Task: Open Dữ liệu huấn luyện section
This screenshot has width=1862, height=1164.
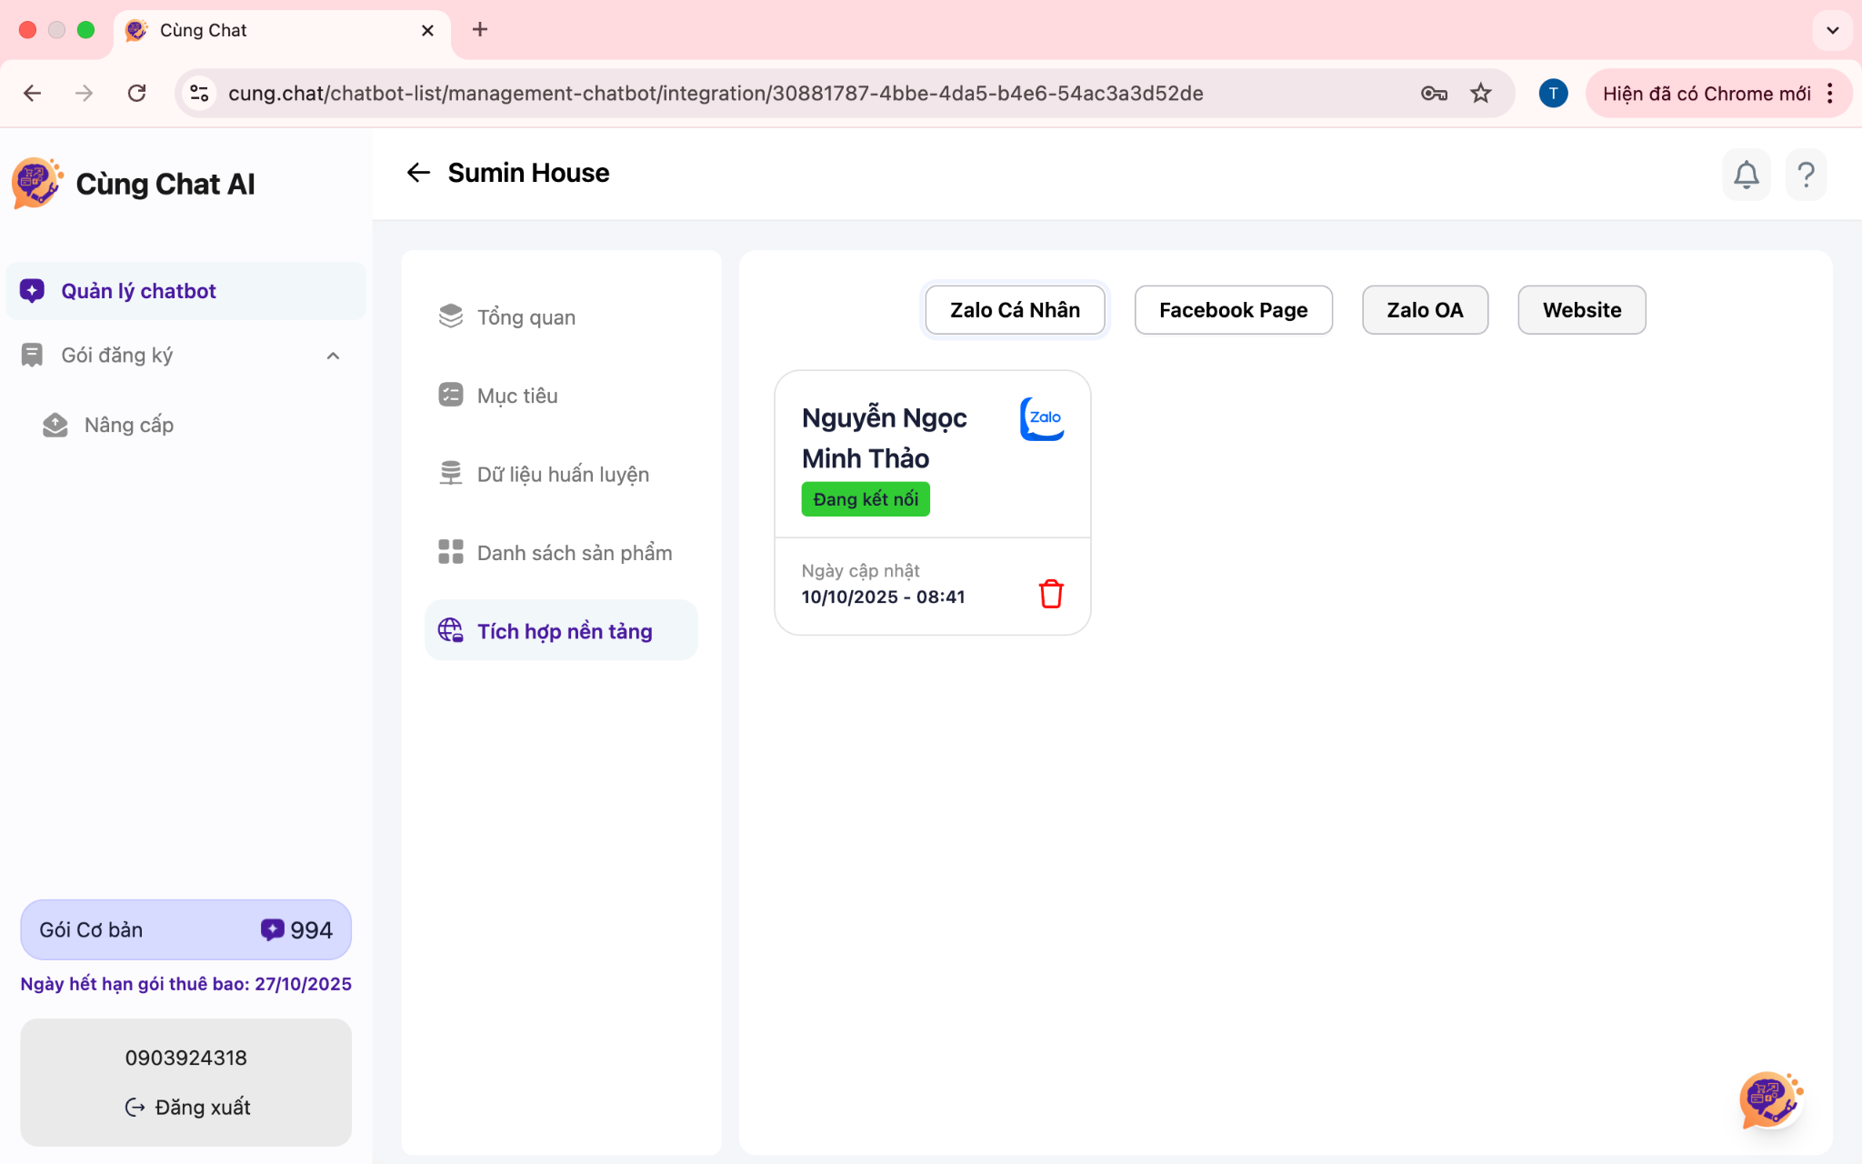Action: point(562,474)
